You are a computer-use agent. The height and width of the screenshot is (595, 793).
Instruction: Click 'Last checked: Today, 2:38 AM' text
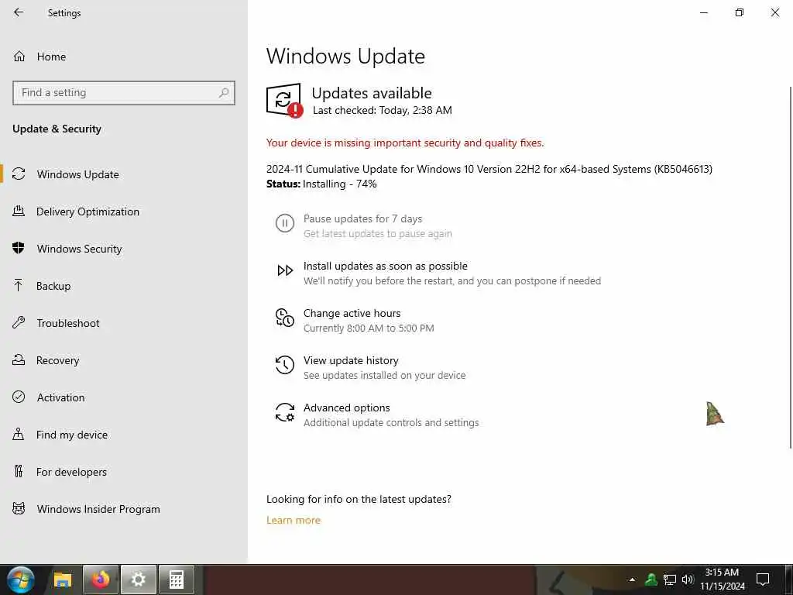click(383, 110)
